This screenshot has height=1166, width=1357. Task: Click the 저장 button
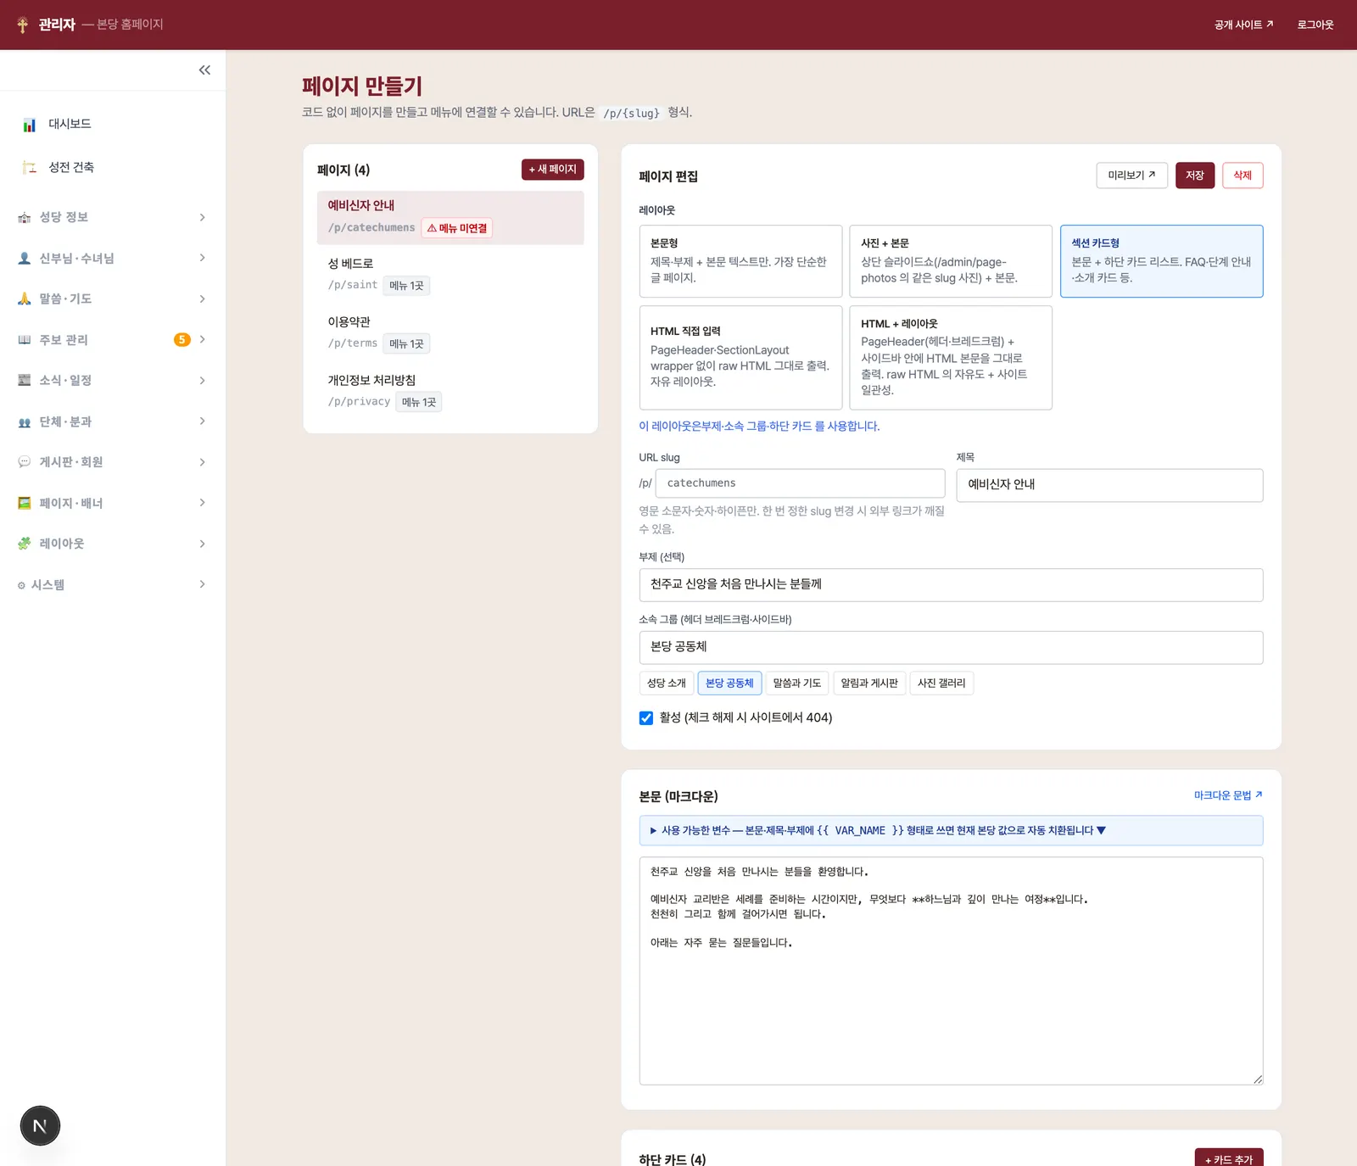[1195, 176]
